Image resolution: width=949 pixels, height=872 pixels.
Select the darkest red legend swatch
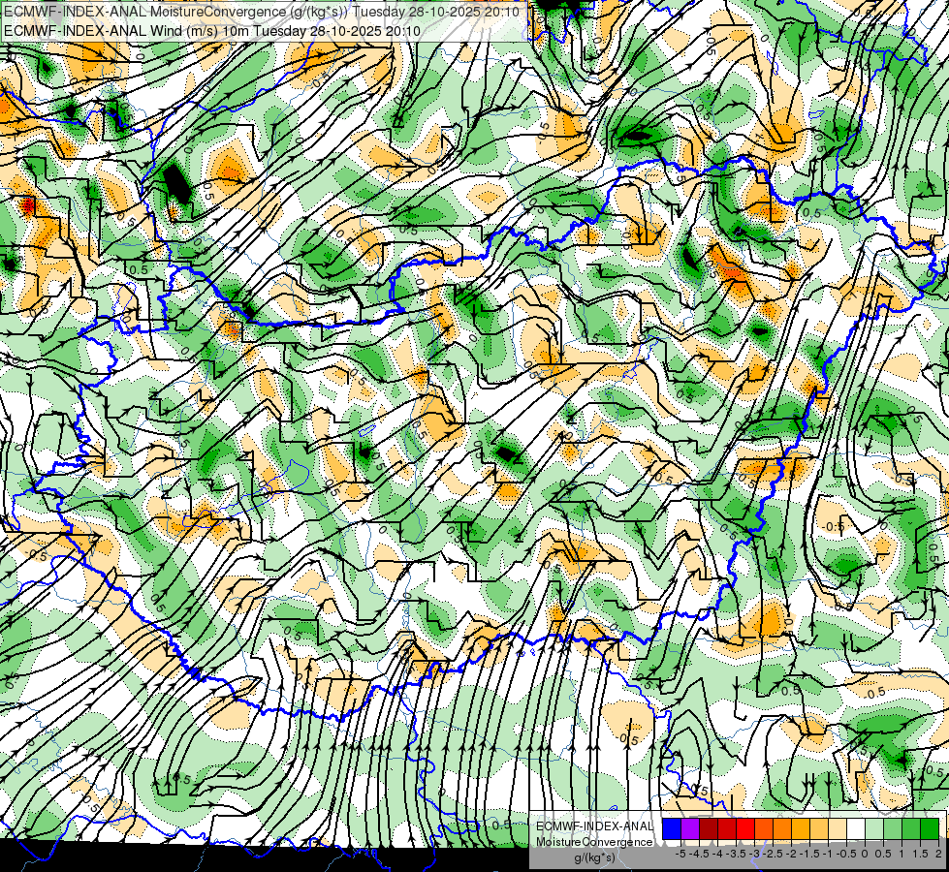click(x=709, y=829)
